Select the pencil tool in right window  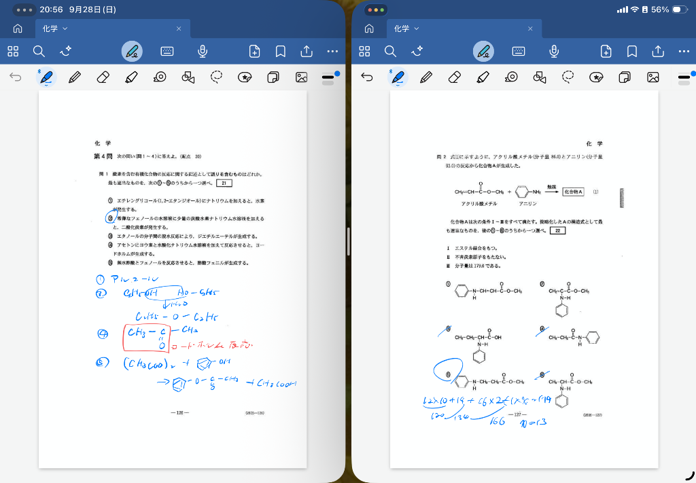[426, 77]
